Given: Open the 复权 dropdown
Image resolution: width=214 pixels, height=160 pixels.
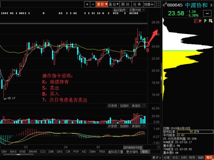Looking at the screenshot, I should pos(102,4).
